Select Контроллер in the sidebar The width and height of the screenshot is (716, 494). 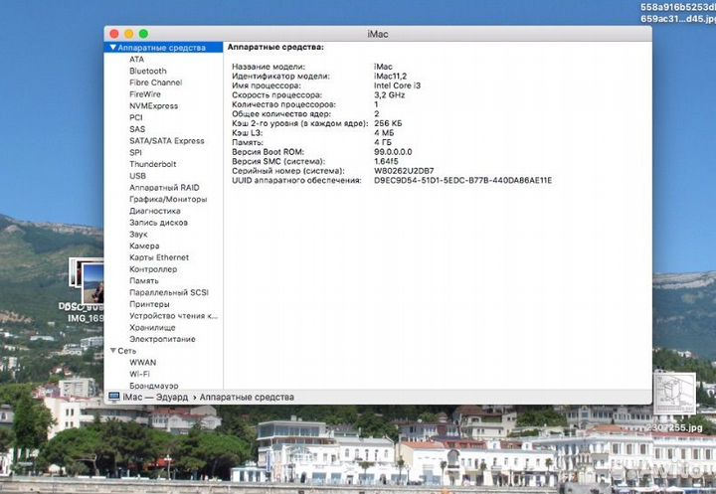[x=153, y=269]
